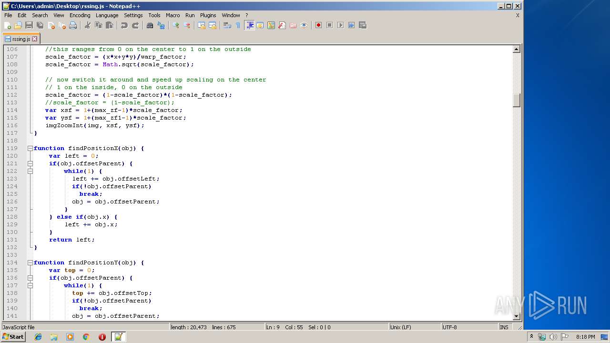
Task: Save all files via toolbar icon
Action: [x=40, y=25]
